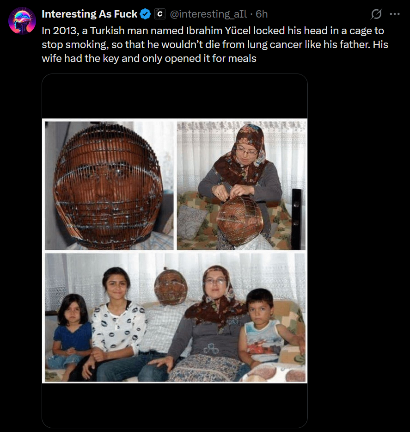Image resolution: width=410 pixels, height=432 pixels.
Task: Open the three-dot more options menu
Action: (x=395, y=14)
